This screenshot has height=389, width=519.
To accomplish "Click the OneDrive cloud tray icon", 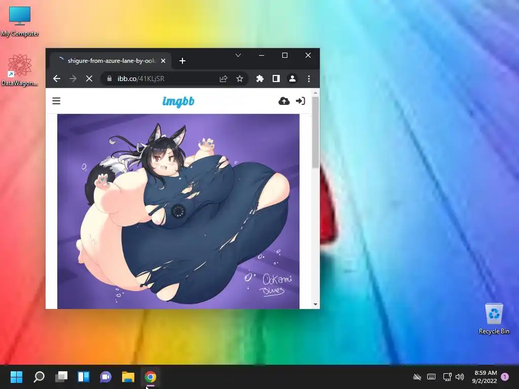I will pos(417,377).
